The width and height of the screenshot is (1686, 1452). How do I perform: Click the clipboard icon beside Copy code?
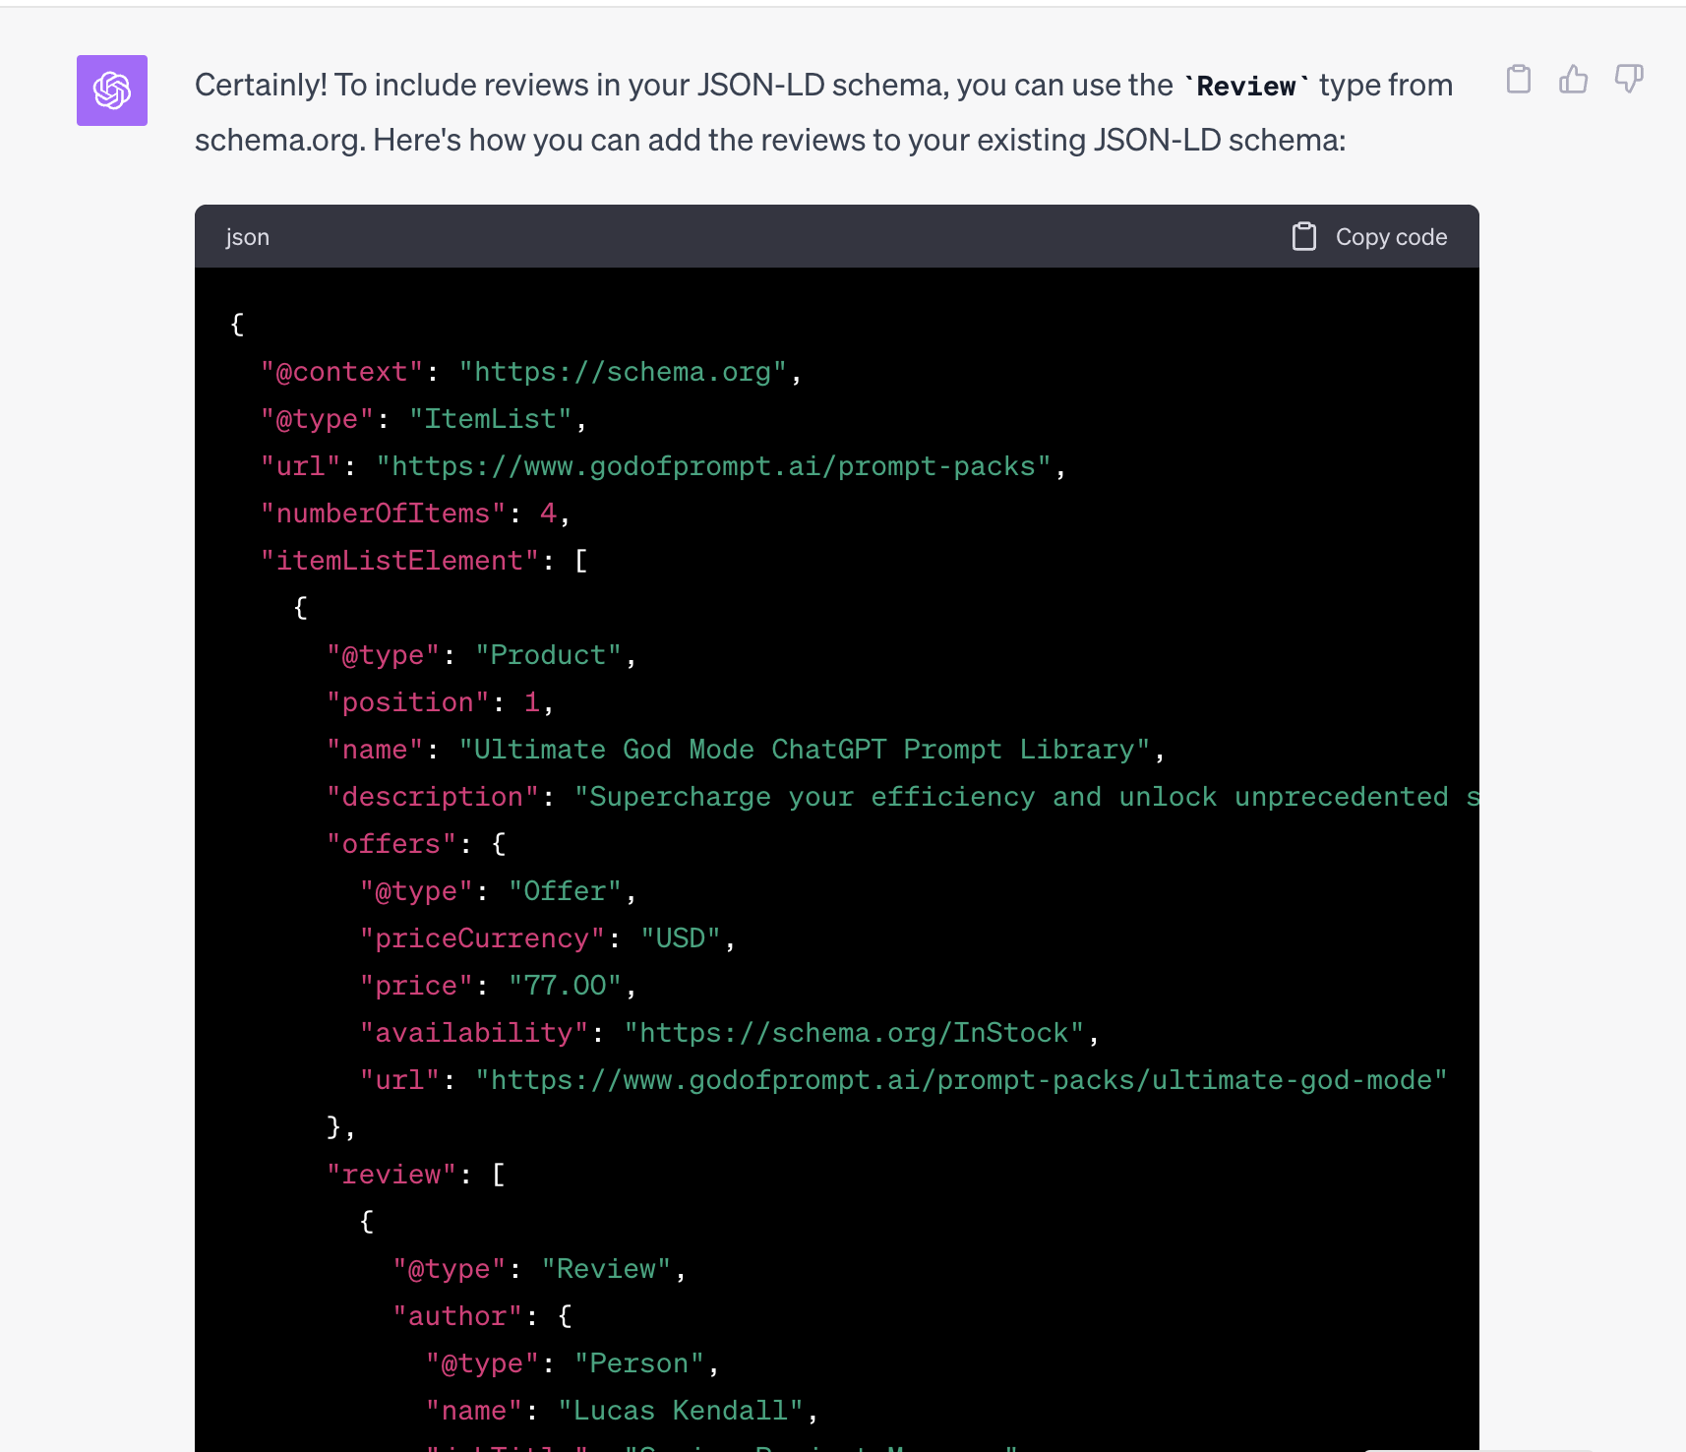click(x=1304, y=237)
